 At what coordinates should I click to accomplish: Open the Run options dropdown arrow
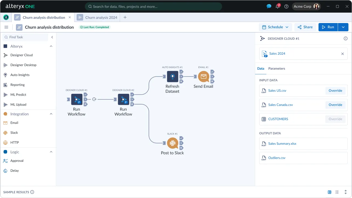(x=343, y=27)
